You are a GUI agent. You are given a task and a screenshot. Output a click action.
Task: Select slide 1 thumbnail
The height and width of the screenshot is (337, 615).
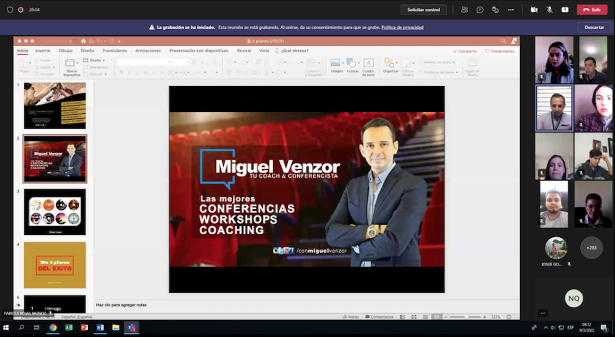point(55,106)
